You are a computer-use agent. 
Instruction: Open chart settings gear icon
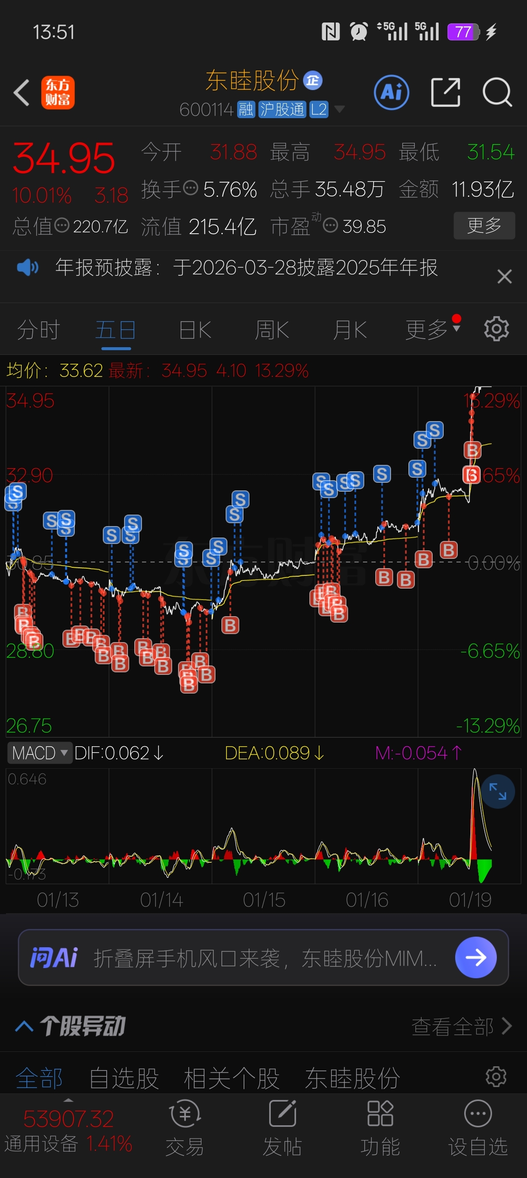pyautogui.click(x=496, y=329)
